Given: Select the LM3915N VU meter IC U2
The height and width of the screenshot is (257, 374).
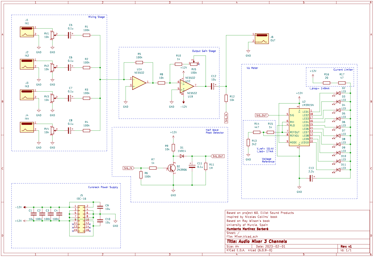Looking at the screenshot, I should (x=299, y=127).
